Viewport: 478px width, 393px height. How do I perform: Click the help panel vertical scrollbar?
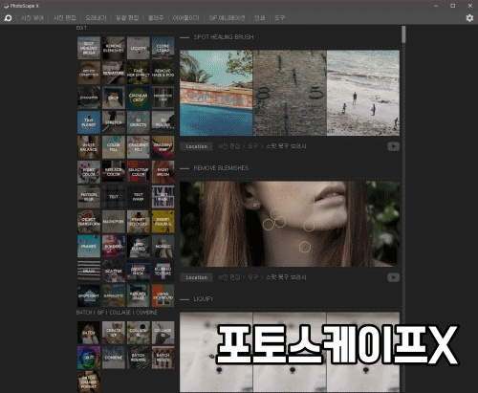click(x=403, y=34)
